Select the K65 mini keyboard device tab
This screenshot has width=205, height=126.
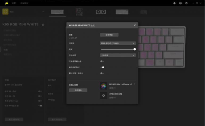tap(58, 12)
